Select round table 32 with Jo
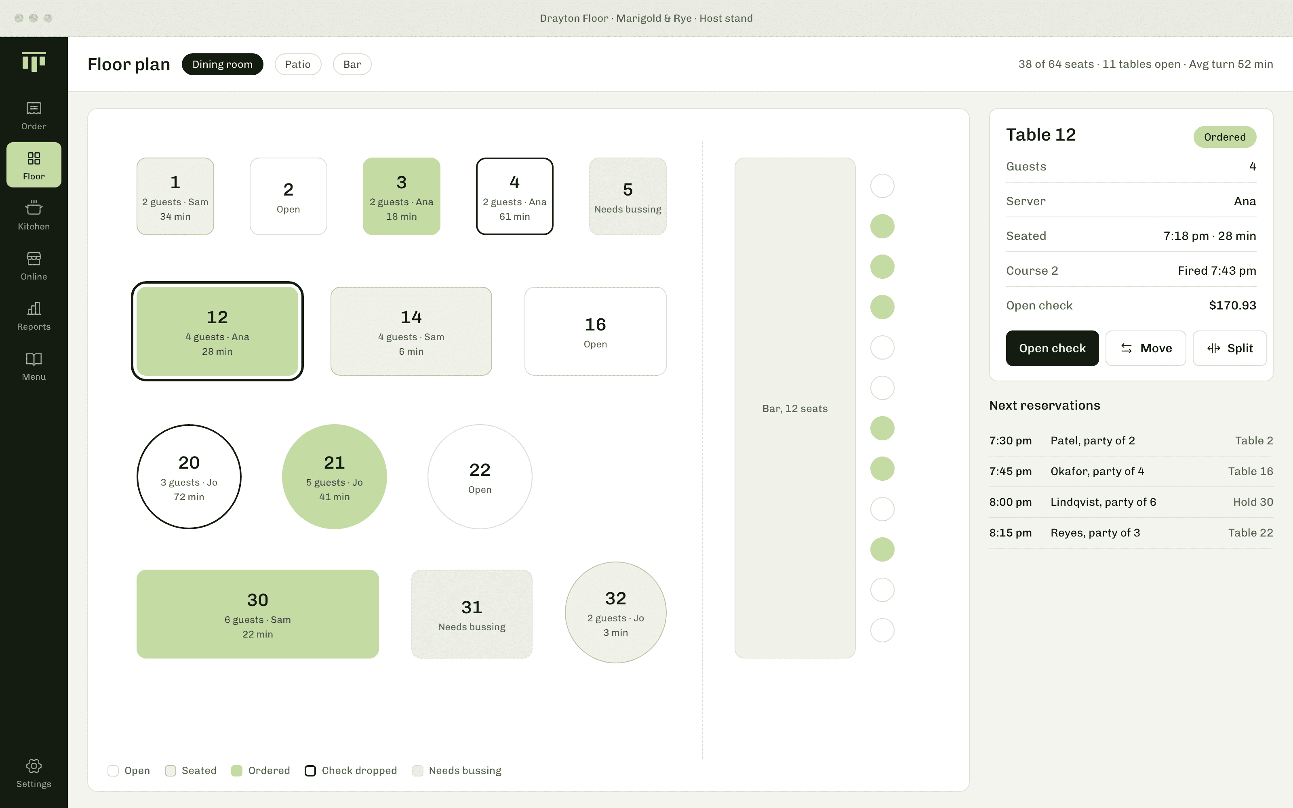The height and width of the screenshot is (808, 1293). coord(615,612)
